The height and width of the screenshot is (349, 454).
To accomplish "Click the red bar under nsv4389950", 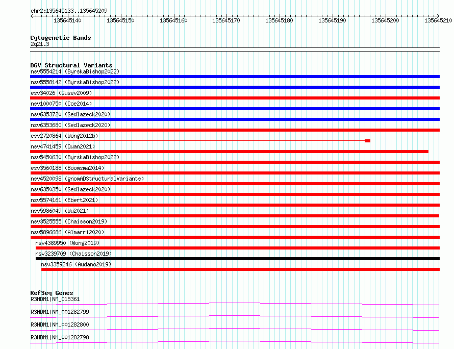I will pos(238,248).
